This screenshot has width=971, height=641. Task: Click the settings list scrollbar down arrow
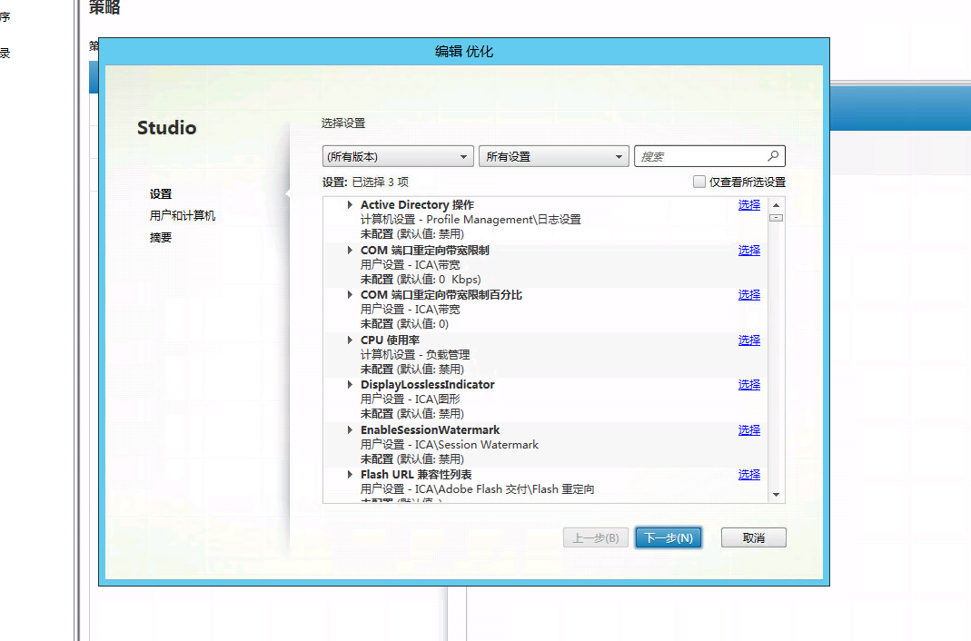(x=776, y=495)
